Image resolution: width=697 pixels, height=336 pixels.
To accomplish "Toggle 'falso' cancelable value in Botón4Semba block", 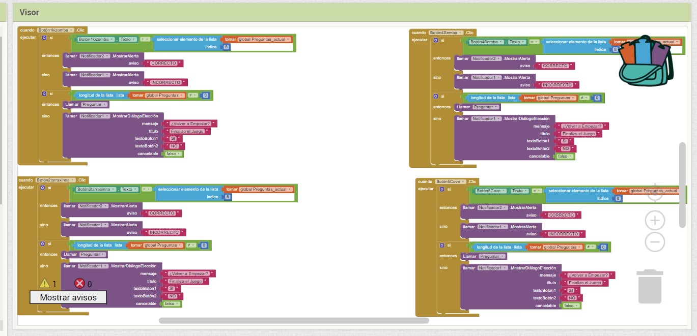I will click(x=564, y=156).
